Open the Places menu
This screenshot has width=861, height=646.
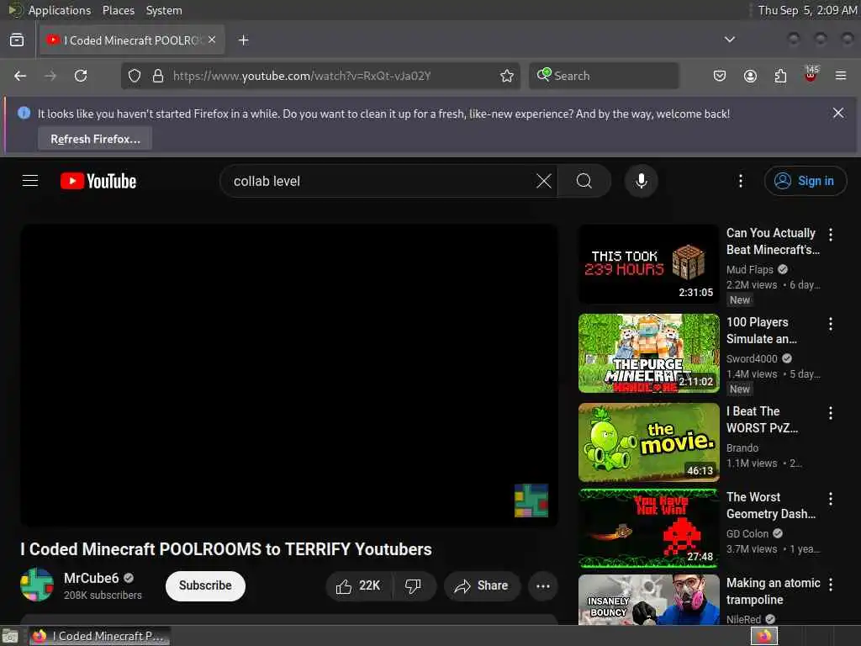(119, 10)
